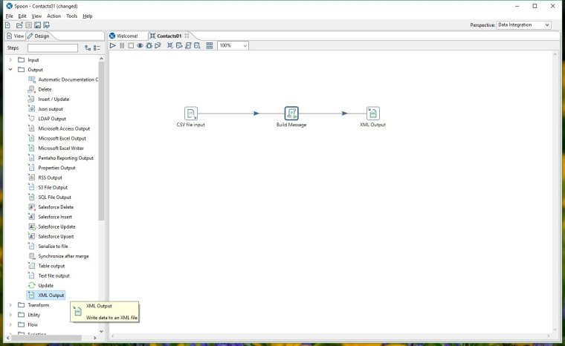This screenshot has height=346, width=565.
Task: Click the Pause transformation icon
Action: pyautogui.click(x=122, y=45)
